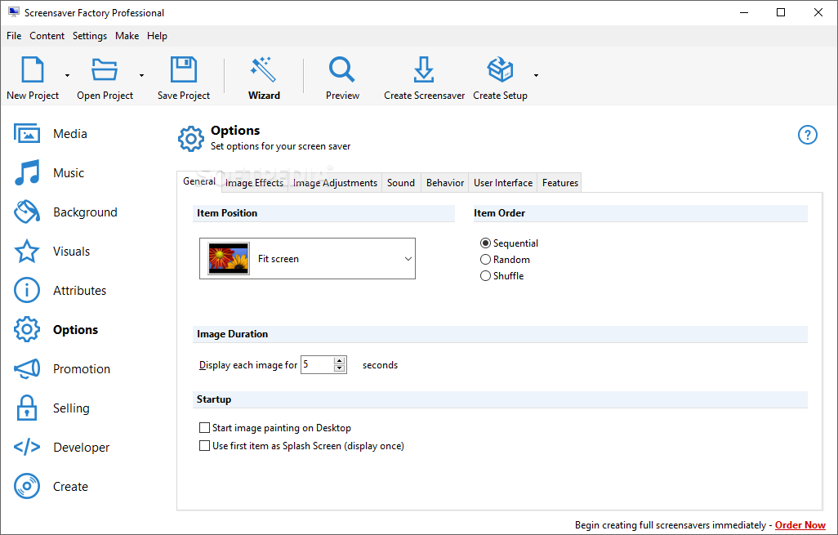Viewport: 838px width, 535px height.
Task: Open the Make menu
Action: (x=127, y=36)
